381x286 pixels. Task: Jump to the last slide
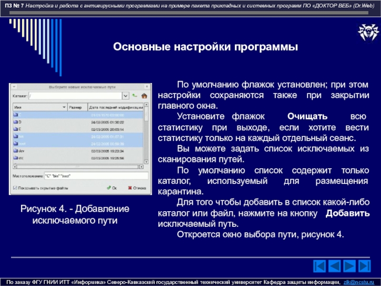click(366, 266)
